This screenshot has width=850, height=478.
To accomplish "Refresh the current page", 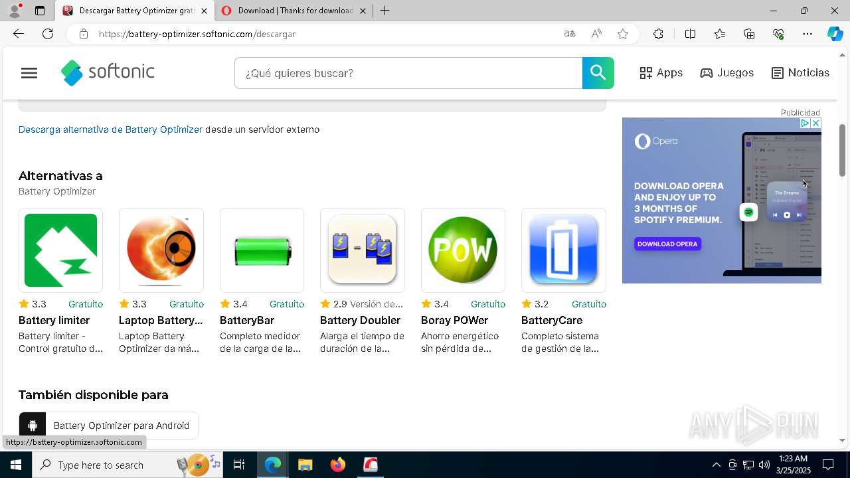I will click(x=48, y=34).
